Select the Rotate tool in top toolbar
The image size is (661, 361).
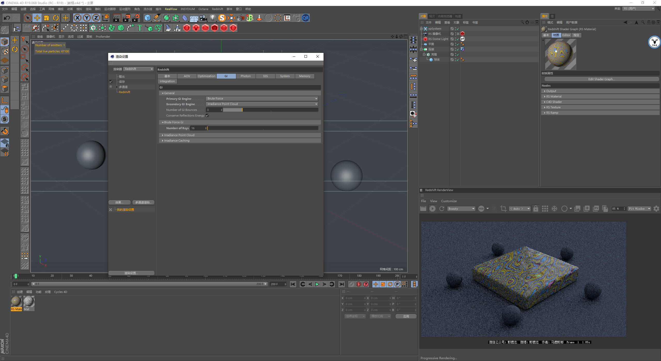pos(56,18)
